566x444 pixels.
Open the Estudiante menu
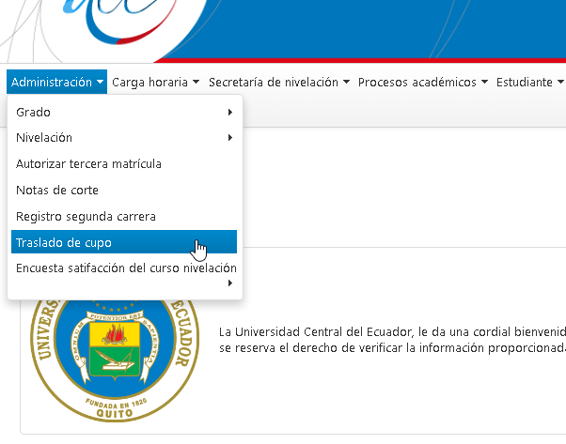[529, 82]
